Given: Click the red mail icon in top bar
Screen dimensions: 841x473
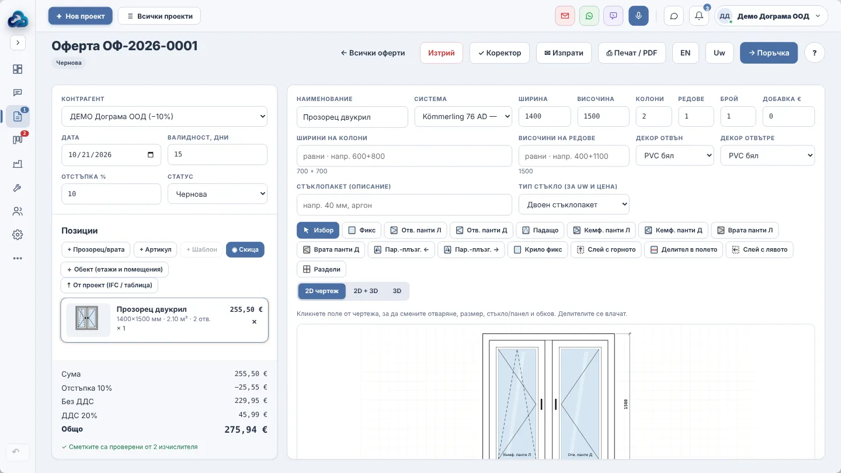Looking at the screenshot, I should pos(565,16).
